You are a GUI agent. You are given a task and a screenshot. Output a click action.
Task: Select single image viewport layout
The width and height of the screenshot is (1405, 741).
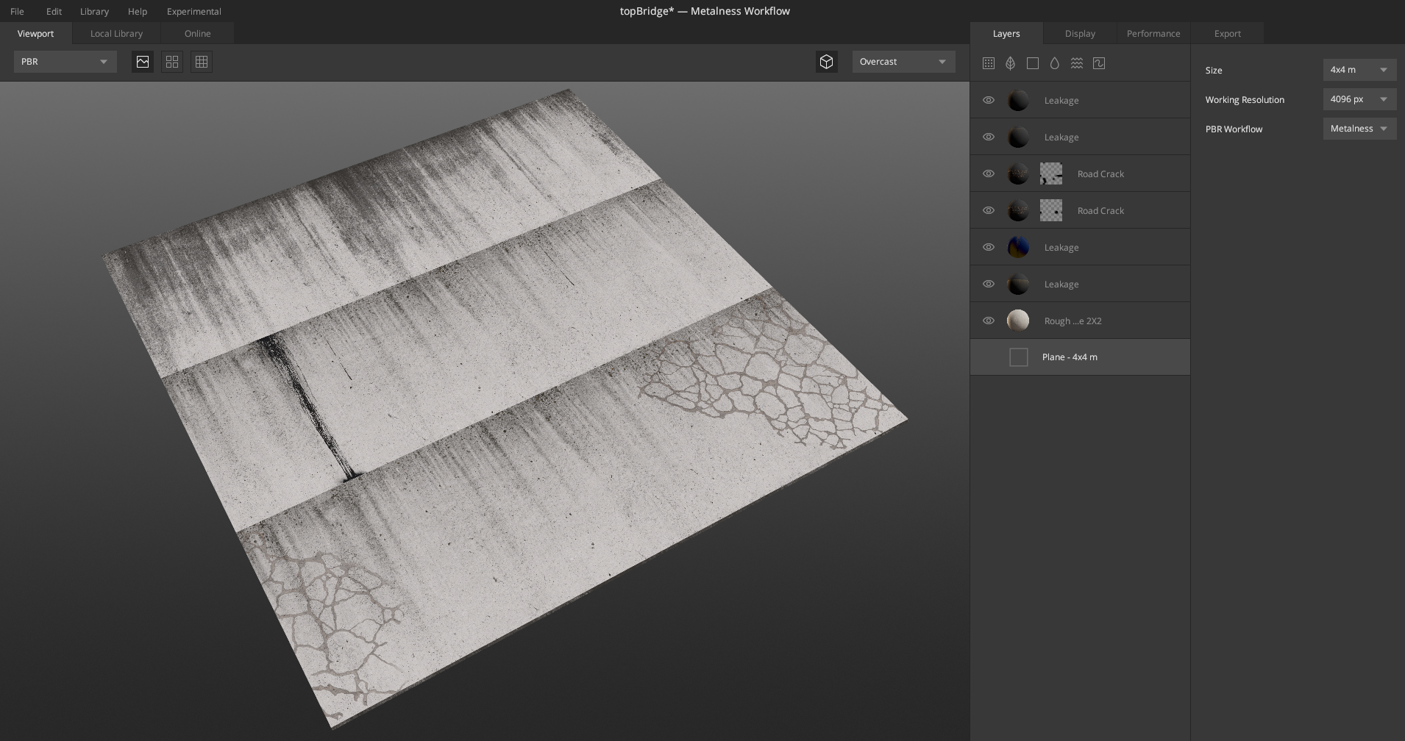[143, 62]
